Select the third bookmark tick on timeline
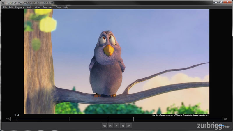 tap(69, 119)
